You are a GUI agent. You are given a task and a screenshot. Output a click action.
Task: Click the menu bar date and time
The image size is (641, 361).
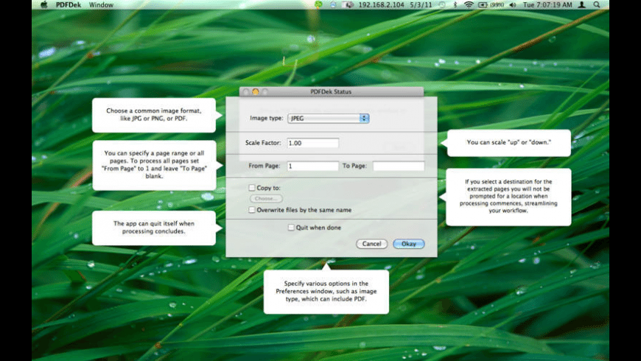click(544, 4)
